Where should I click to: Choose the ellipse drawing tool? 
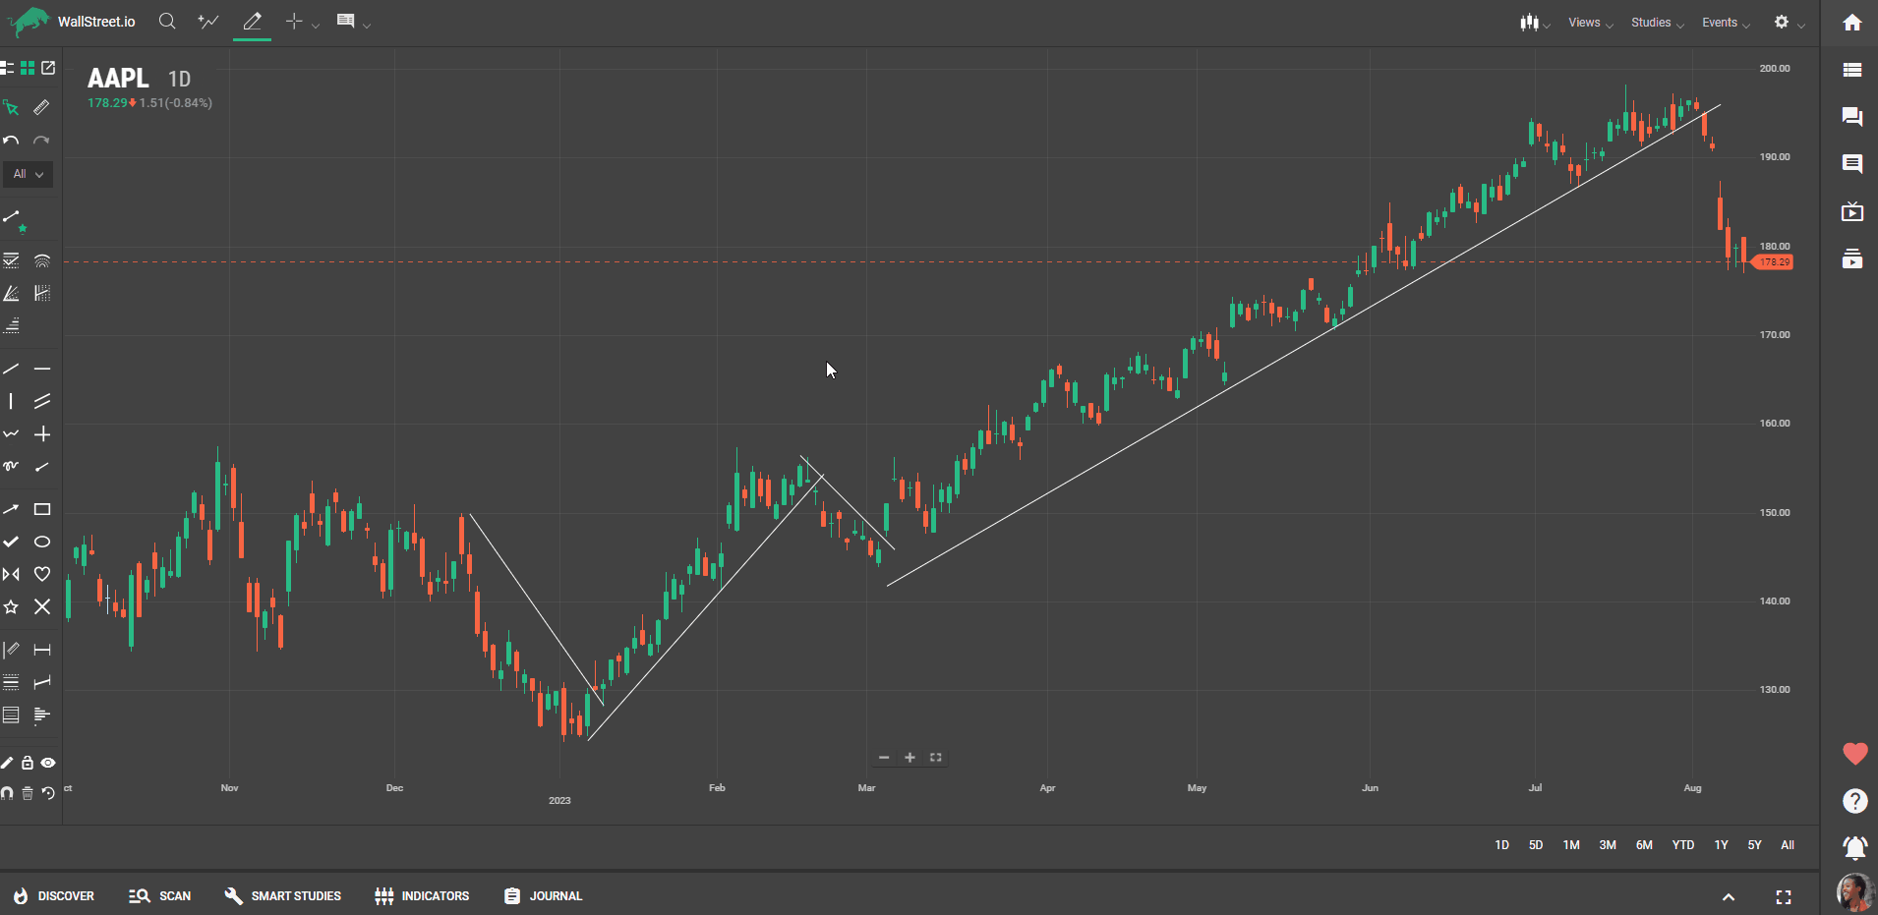[42, 542]
